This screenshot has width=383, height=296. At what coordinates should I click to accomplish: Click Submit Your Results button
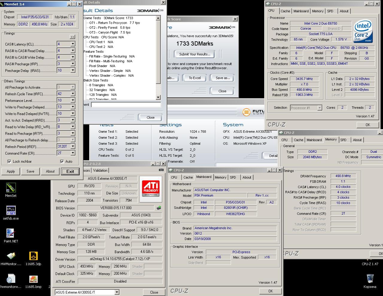(x=195, y=54)
